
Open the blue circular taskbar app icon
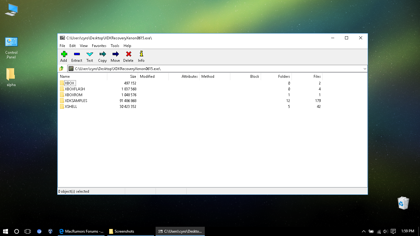(x=39, y=231)
